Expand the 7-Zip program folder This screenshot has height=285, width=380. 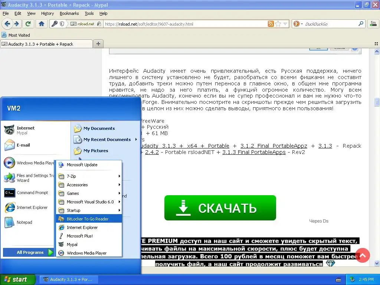pos(89,176)
